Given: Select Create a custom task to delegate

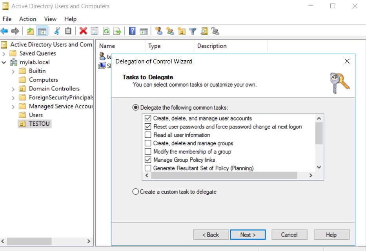Looking at the screenshot, I should [x=135, y=191].
